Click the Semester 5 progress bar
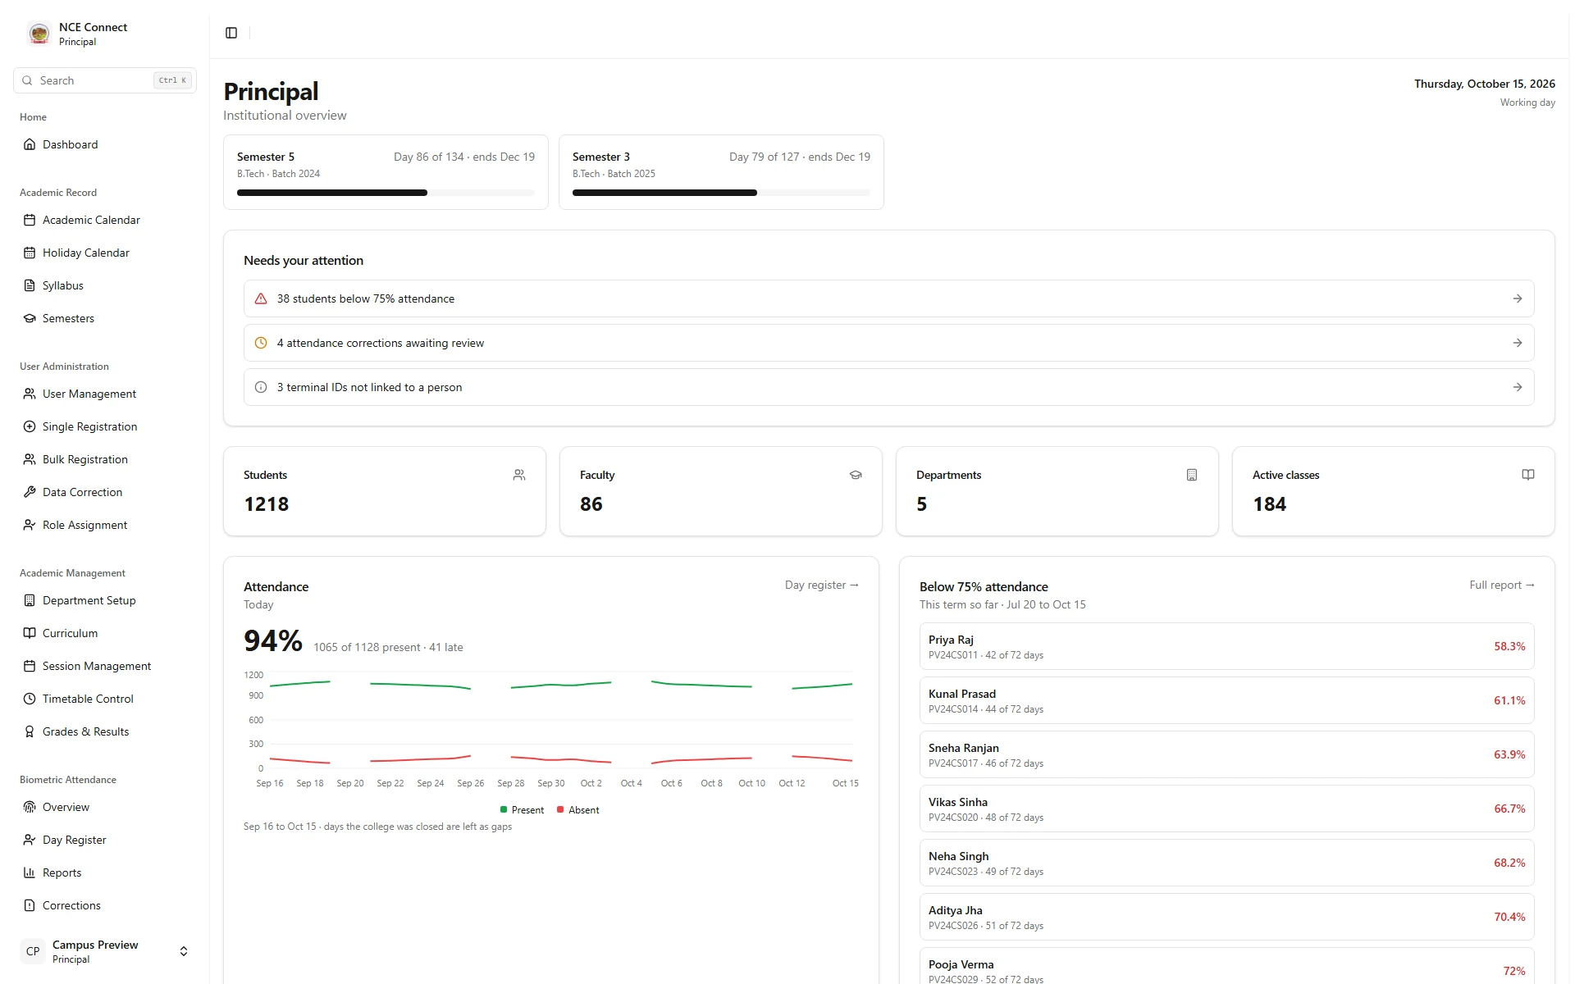Viewport: 1575px width, 984px height. (x=386, y=193)
